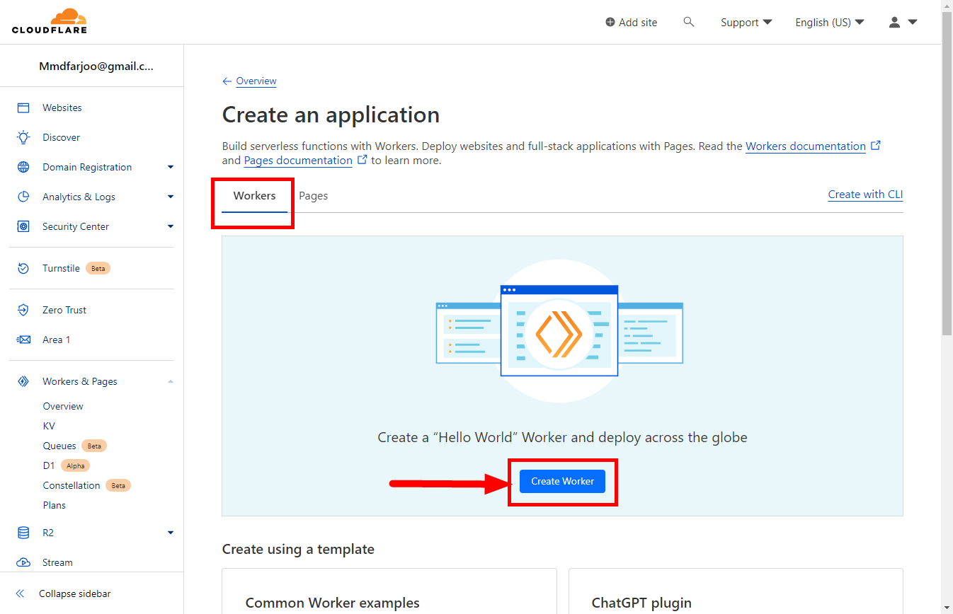Viewport: 953px width, 614px height.
Task: Open the Pages documentation link
Action: click(x=298, y=161)
